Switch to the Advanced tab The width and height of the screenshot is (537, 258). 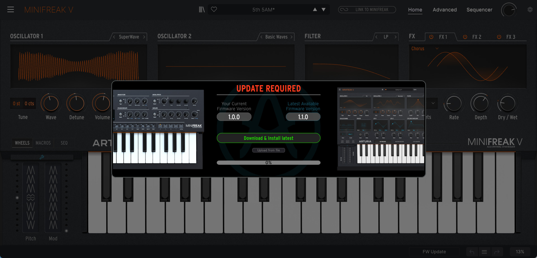445,10
